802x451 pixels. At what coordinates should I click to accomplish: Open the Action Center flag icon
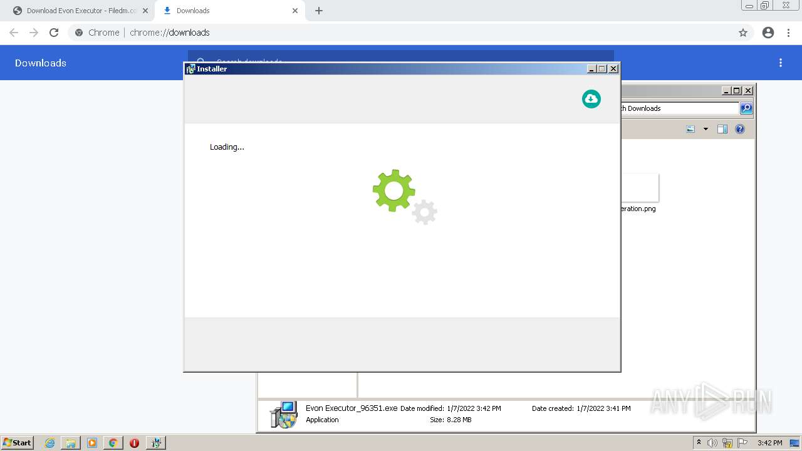(x=742, y=443)
